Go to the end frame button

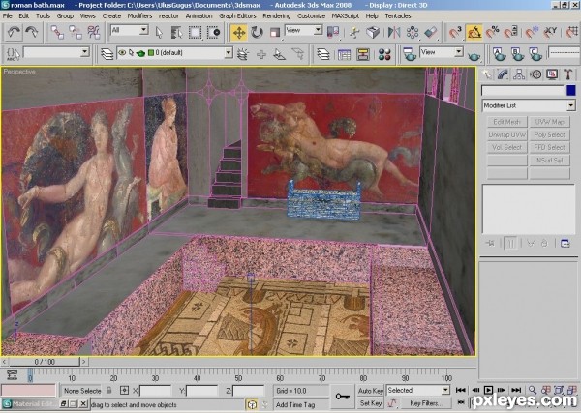[x=516, y=390]
